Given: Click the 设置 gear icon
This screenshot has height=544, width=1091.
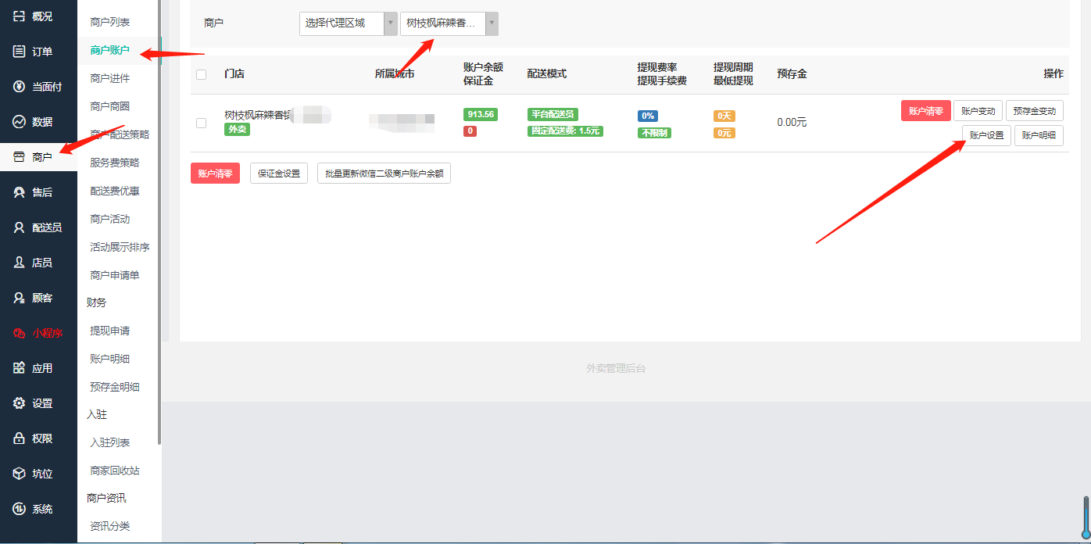Looking at the screenshot, I should (20, 403).
